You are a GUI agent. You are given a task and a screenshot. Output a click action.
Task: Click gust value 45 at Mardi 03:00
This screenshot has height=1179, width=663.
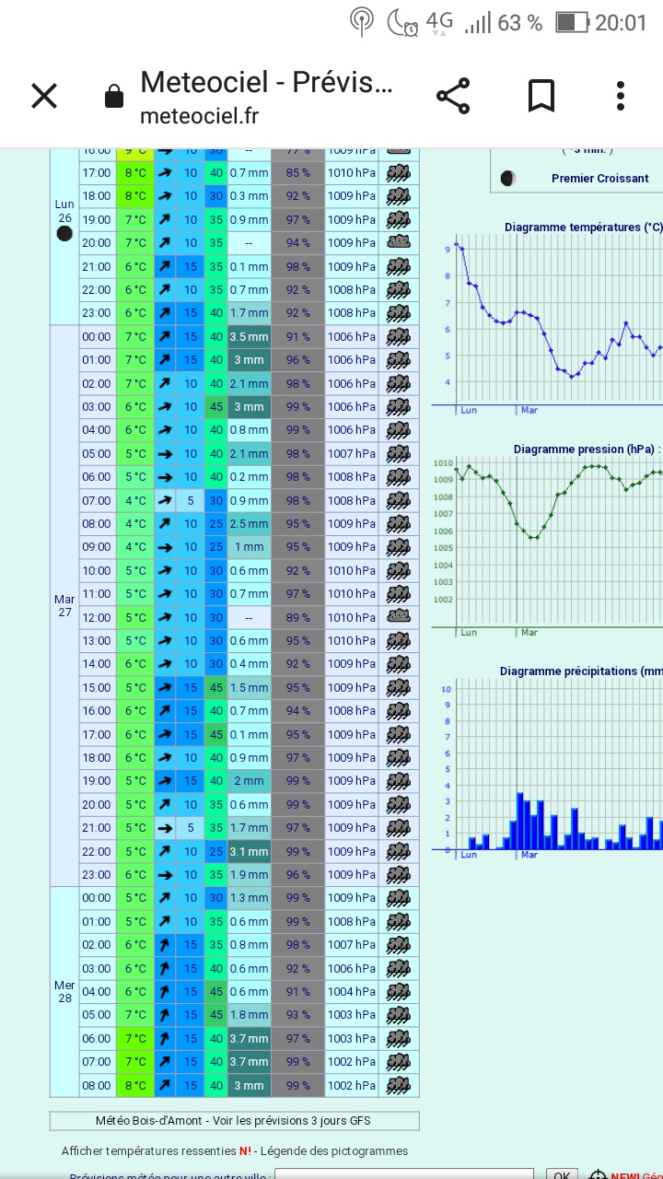[x=215, y=406]
